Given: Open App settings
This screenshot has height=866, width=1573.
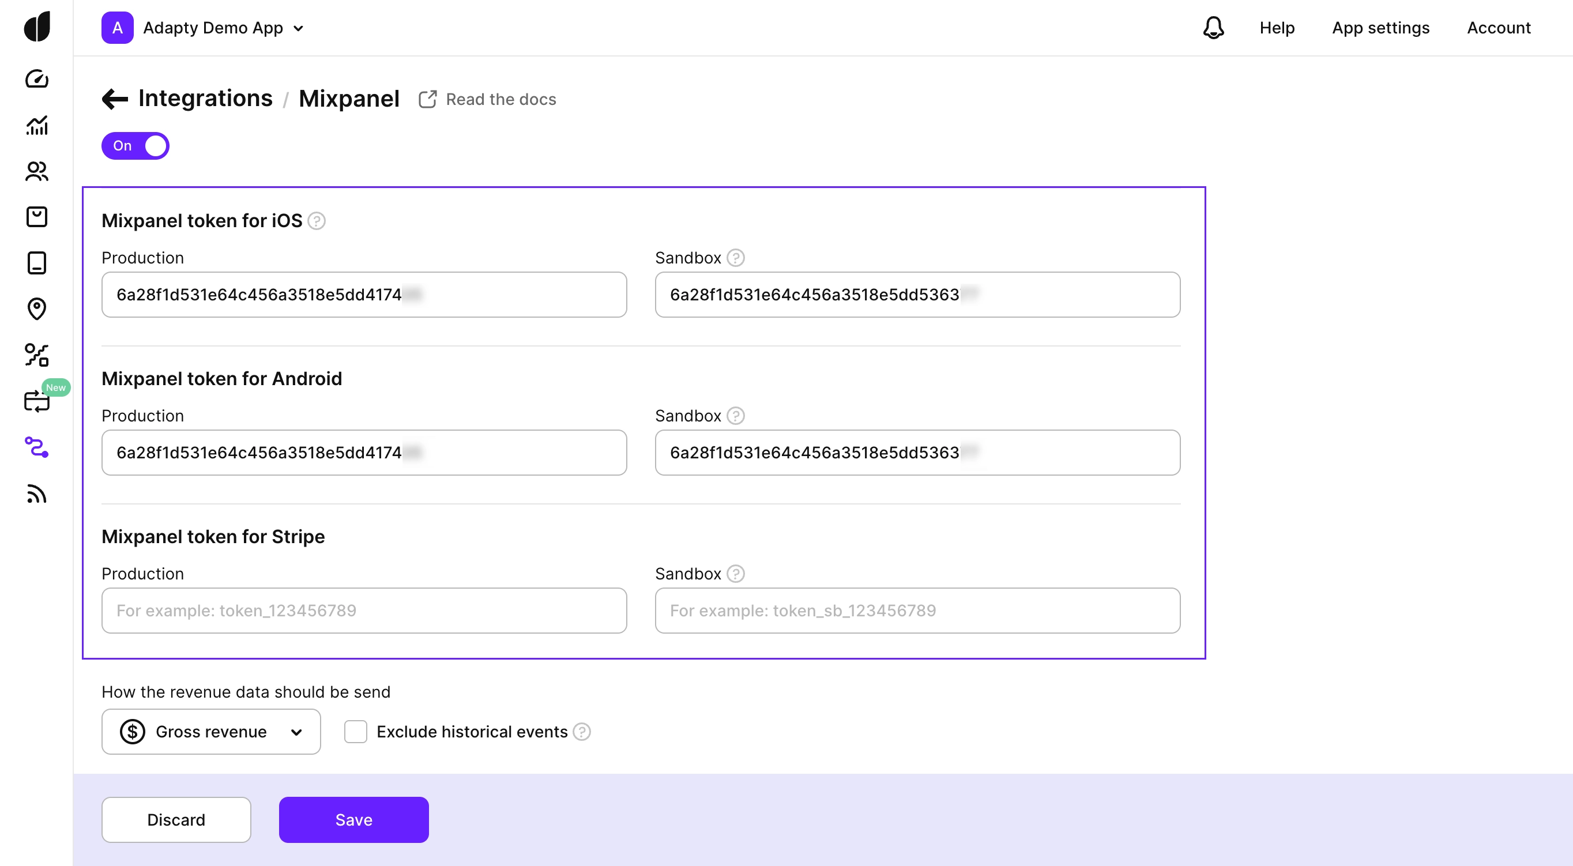Looking at the screenshot, I should (1380, 28).
